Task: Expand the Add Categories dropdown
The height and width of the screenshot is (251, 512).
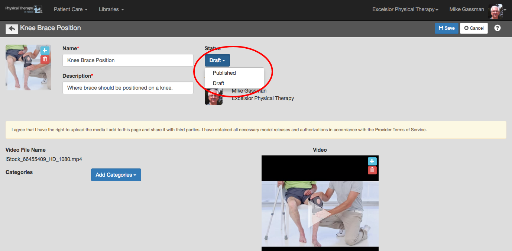Action: 116,175
